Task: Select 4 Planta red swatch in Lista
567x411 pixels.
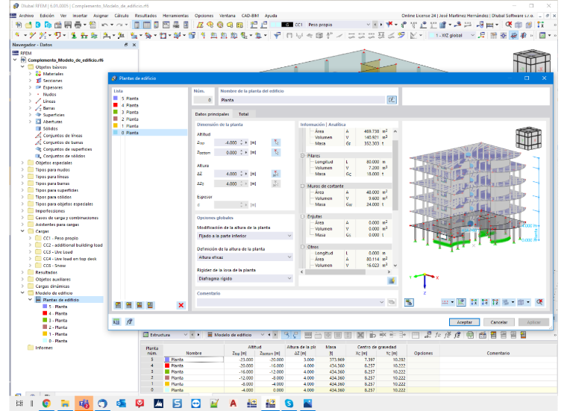Action: tap(116, 105)
